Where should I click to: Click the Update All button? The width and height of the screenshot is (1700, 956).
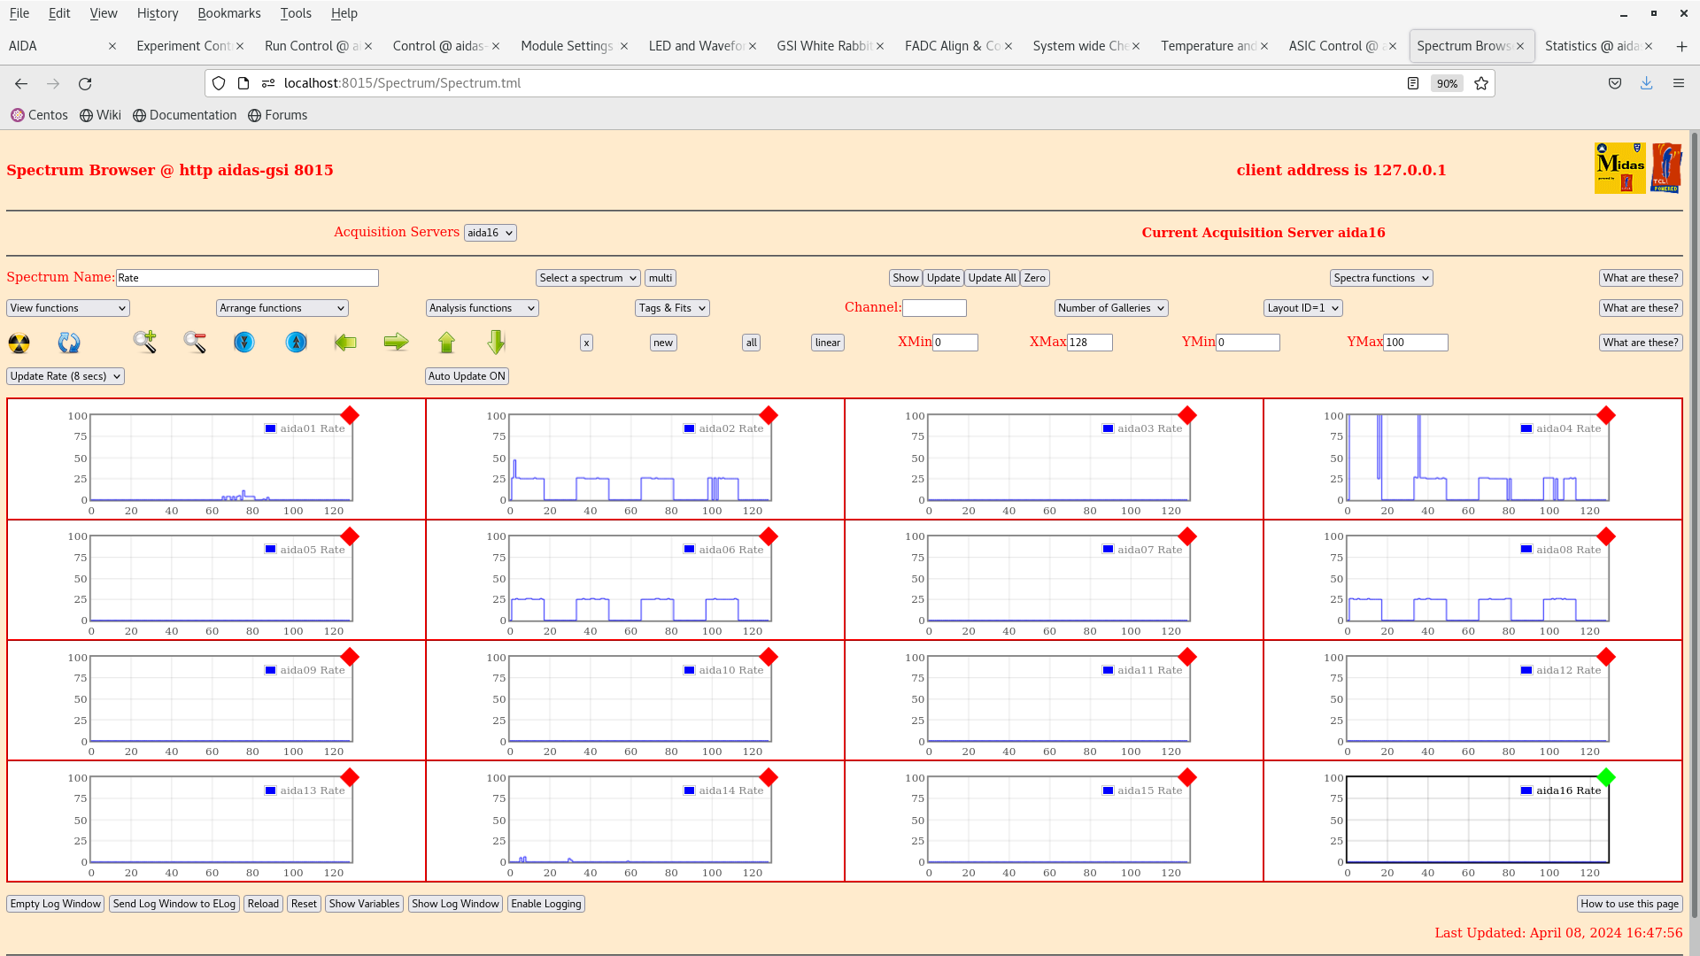[x=992, y=277]
